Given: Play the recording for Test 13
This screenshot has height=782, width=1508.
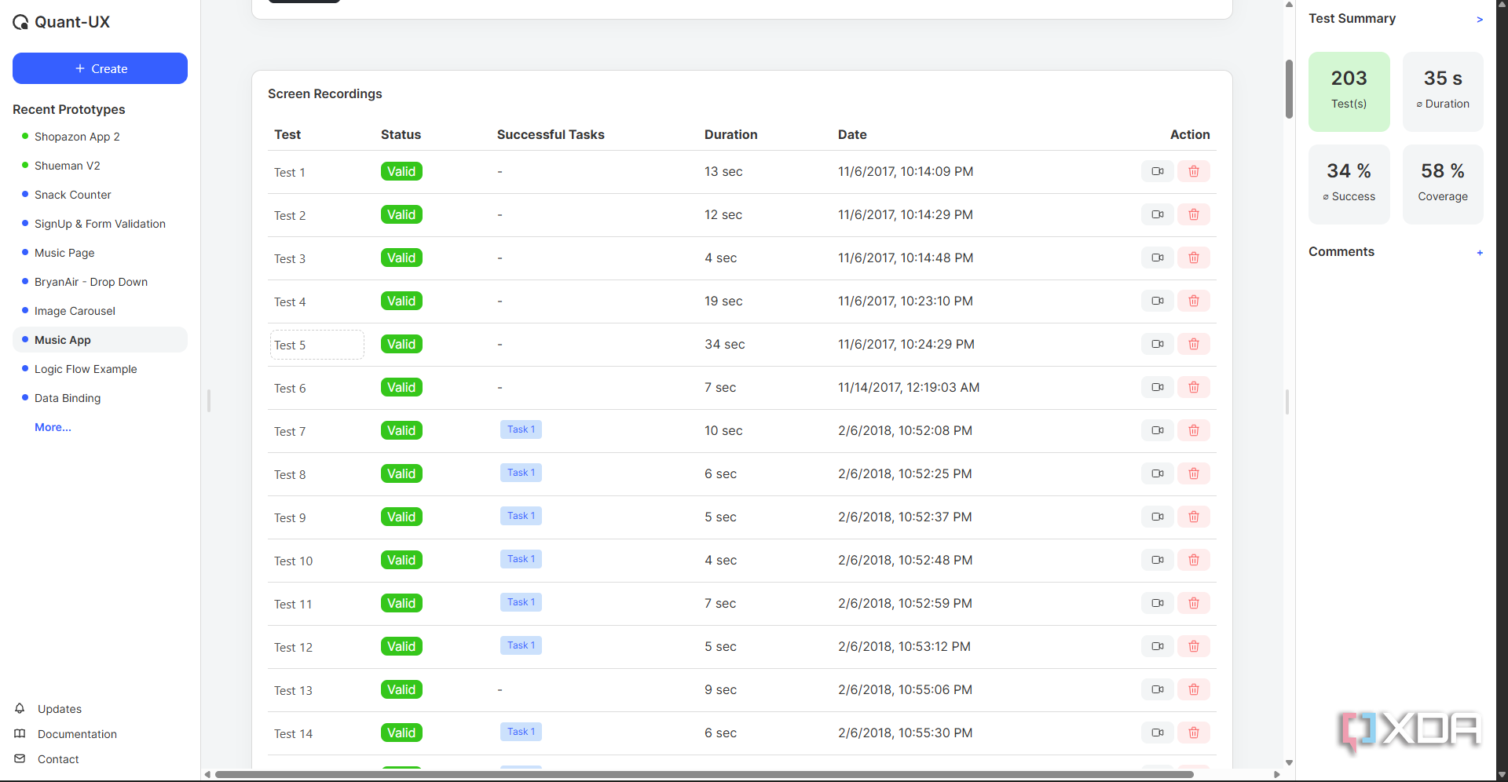Looking at the screenshot, I should tap(1157, 689).
